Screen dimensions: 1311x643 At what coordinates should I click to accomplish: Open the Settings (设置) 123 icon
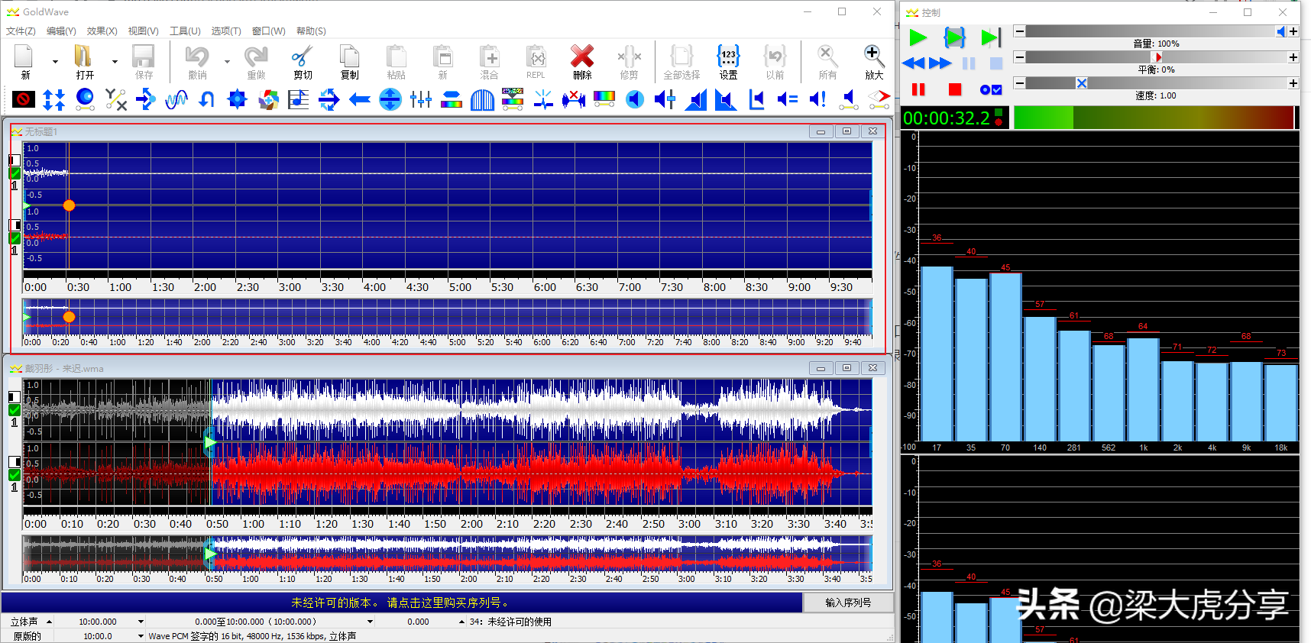[728, 57]
